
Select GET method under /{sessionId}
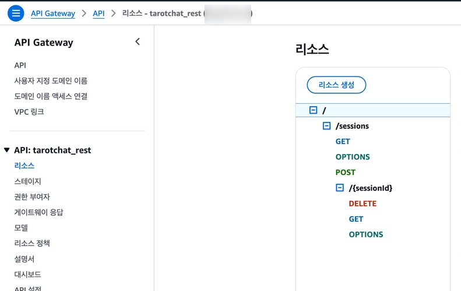[356, 219]
